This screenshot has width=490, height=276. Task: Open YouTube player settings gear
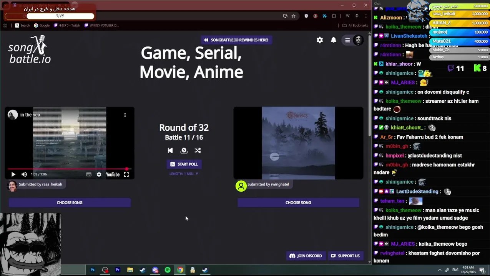[x=99, y=174]
